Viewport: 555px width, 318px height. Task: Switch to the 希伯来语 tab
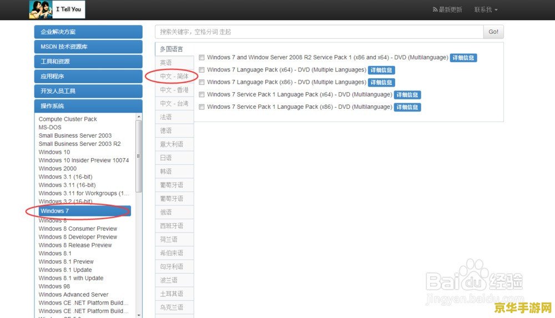click(174, 253)
